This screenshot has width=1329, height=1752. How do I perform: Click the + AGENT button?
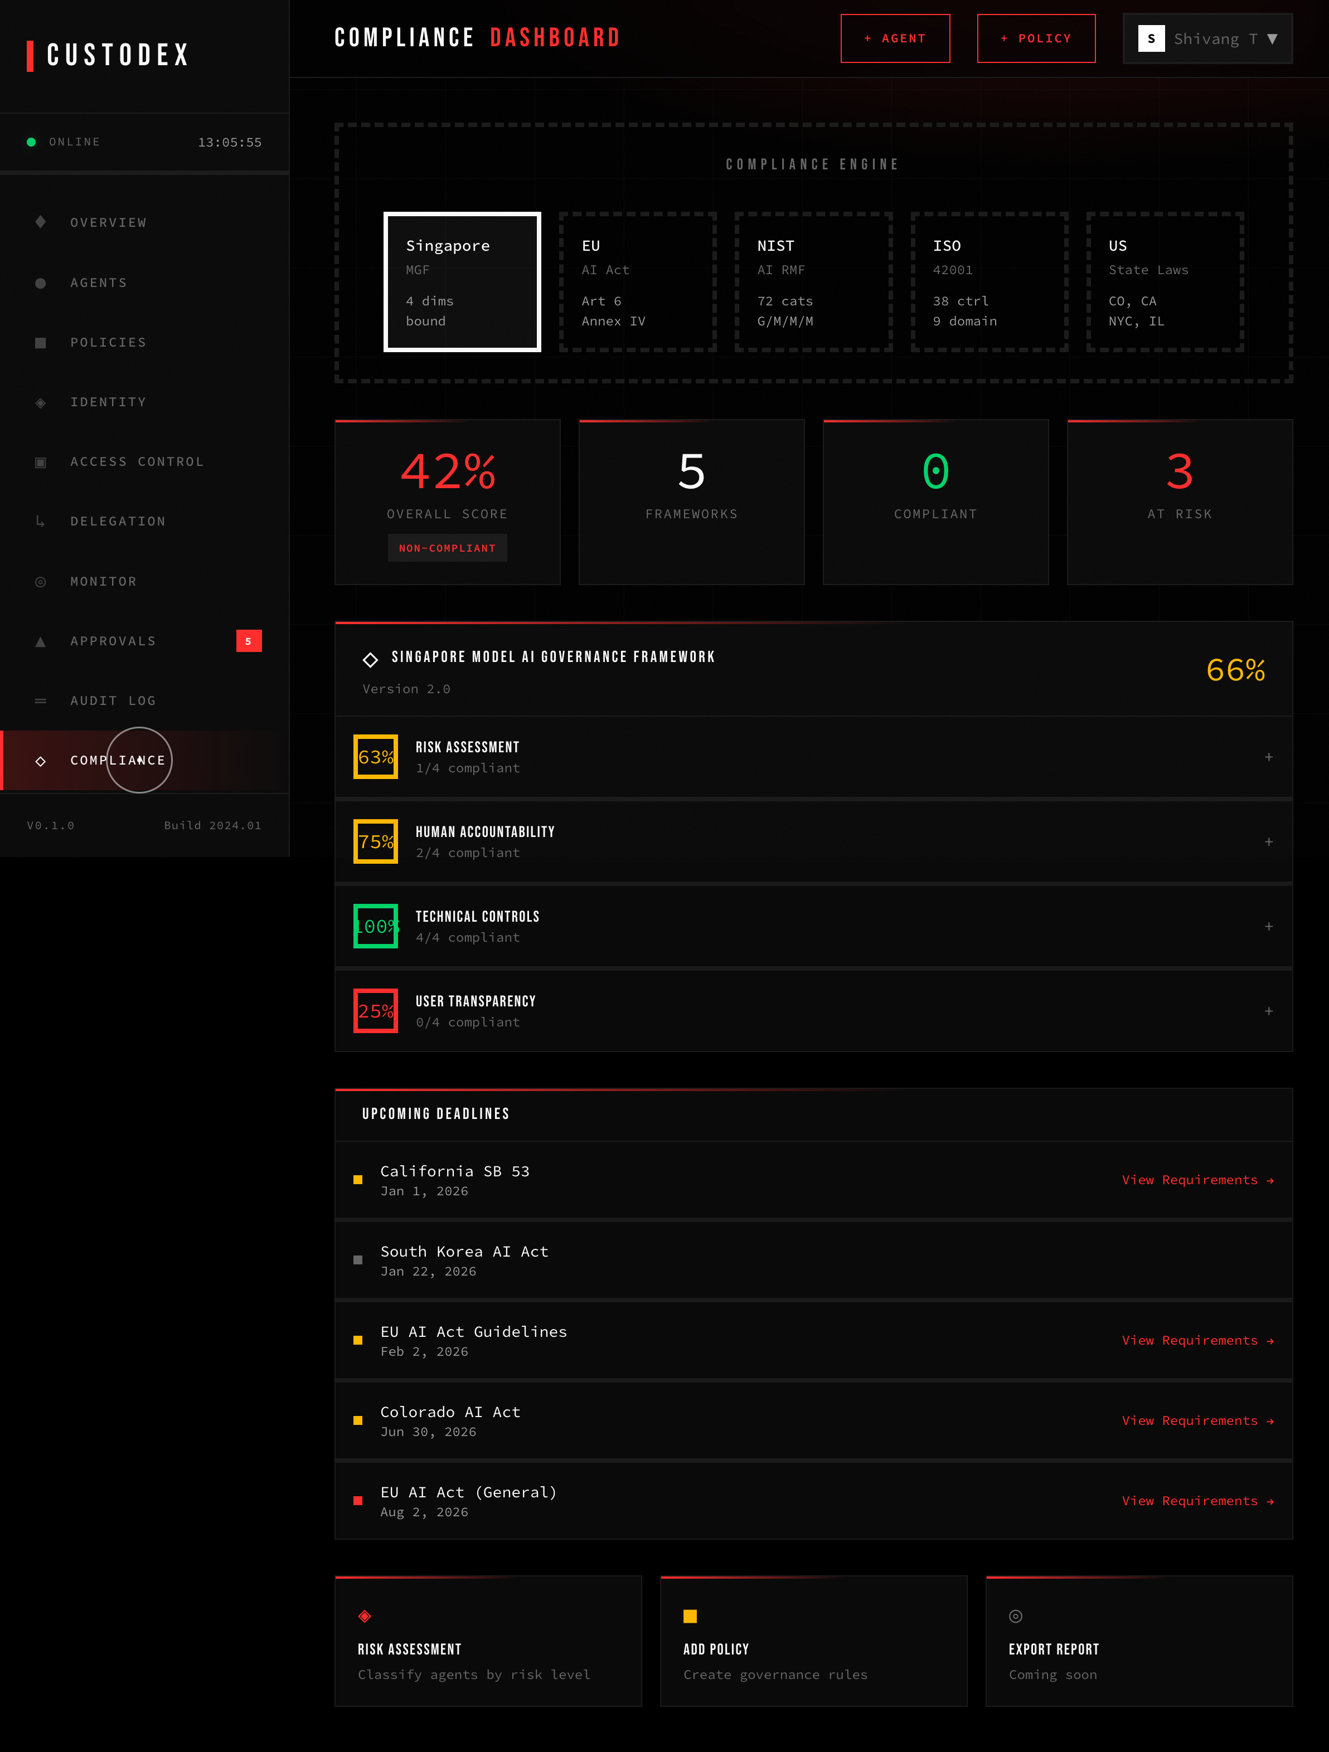click(895, 38)
